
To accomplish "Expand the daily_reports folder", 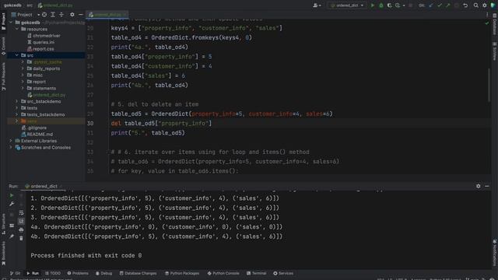I will point(23,68).
